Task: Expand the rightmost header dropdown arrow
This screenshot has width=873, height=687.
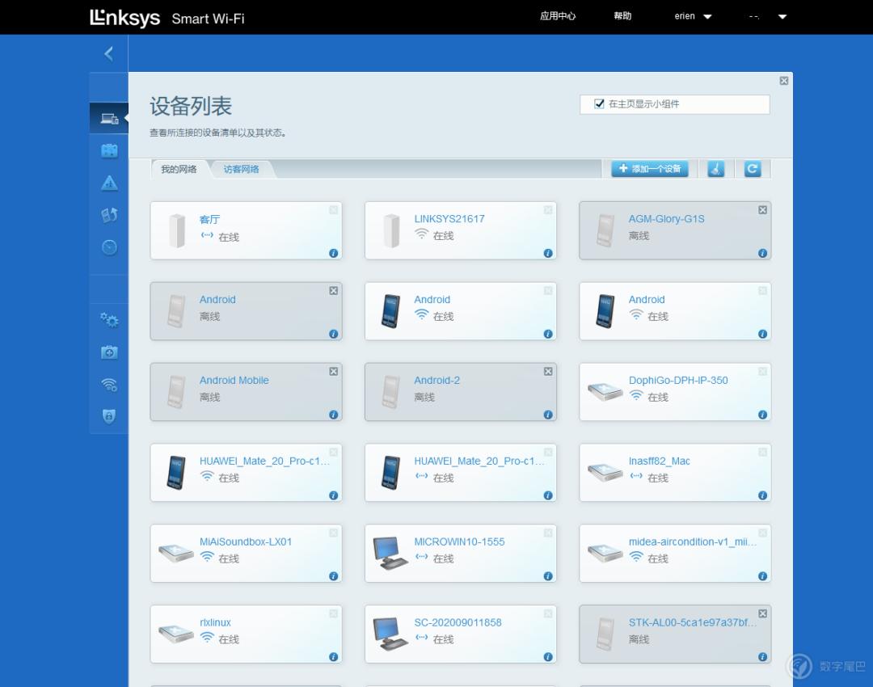Action: pos(782,17)
